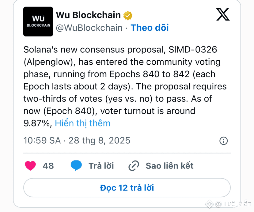Click the blue reply bubble icon
254x212 pixels.
(76, 165)
